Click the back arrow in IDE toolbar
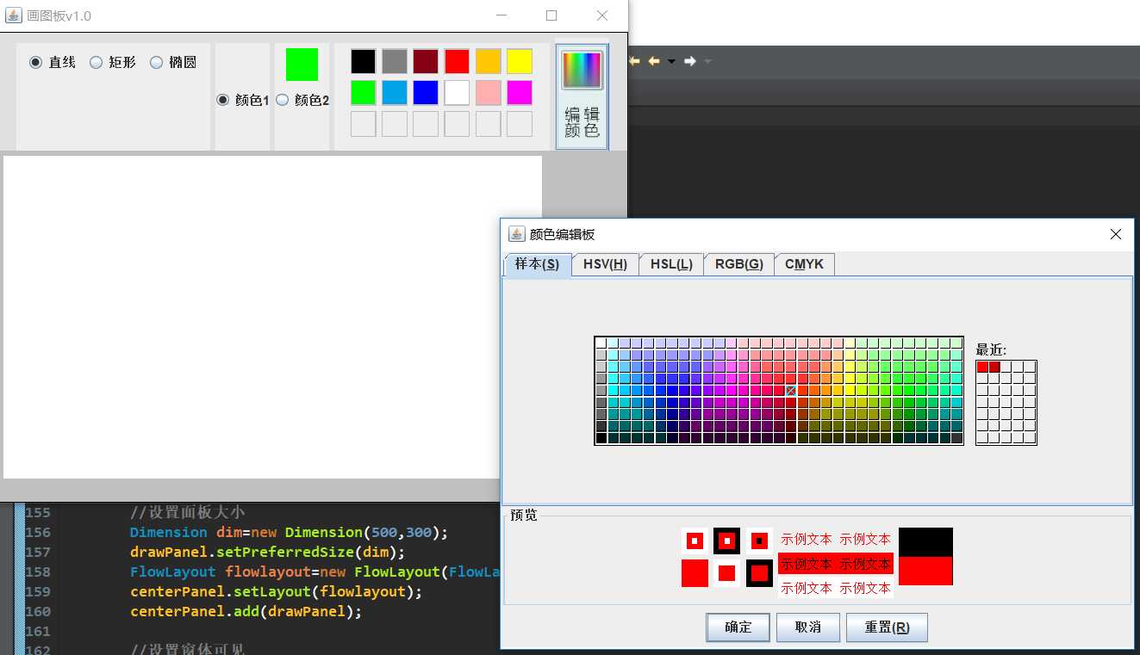 pos(654,61)
